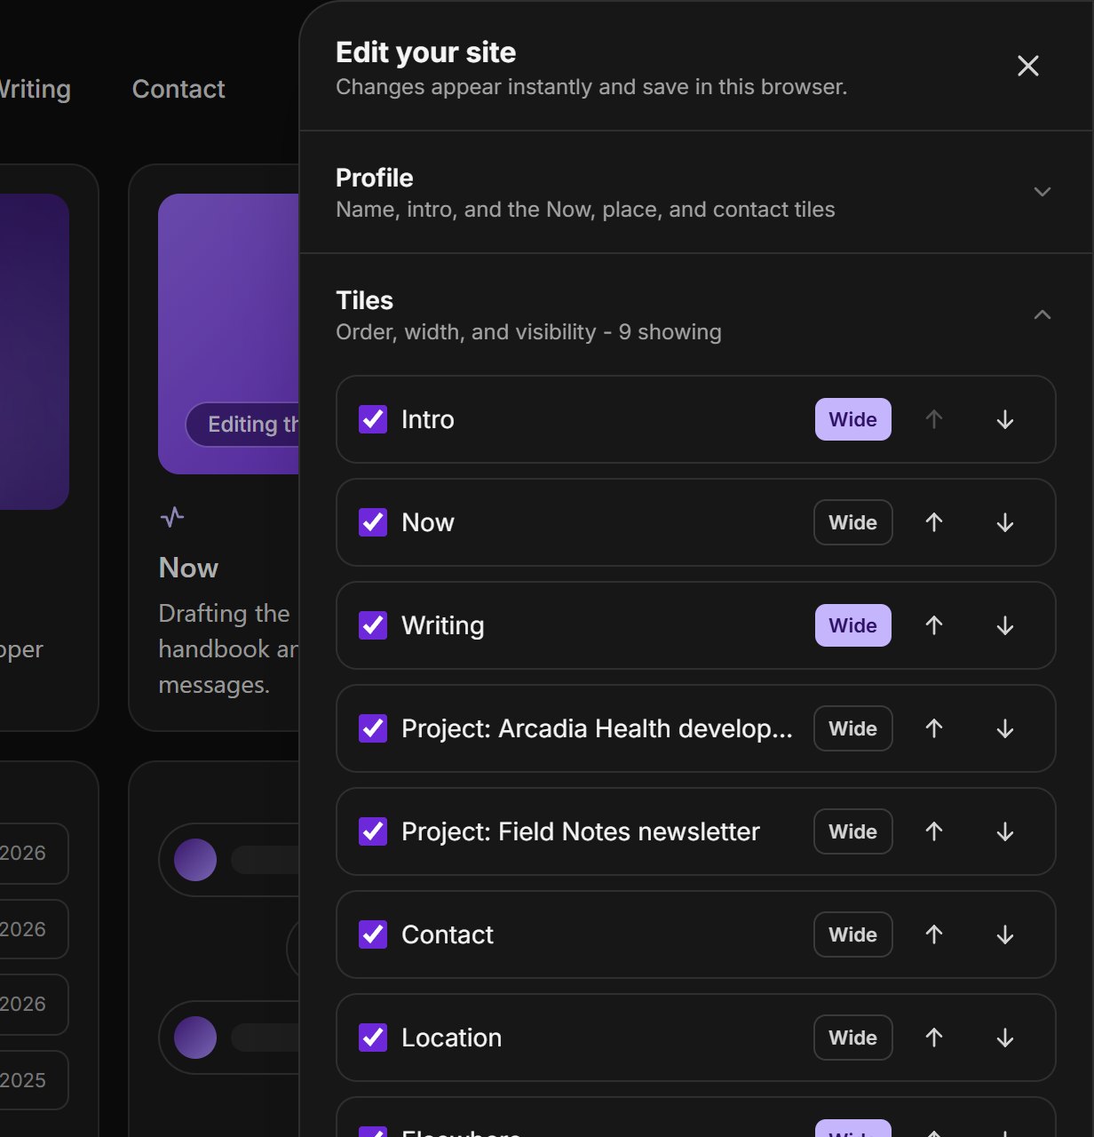Viewport: 1094px width, 1137px height.
Task: Move the Writing tile up
Action: [934, 625]
